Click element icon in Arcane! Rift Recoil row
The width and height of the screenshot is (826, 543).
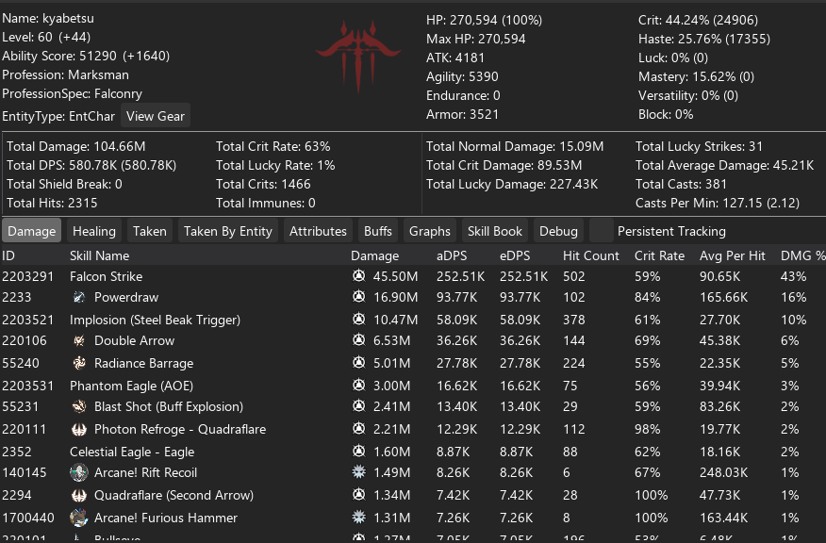coord(358,472)
